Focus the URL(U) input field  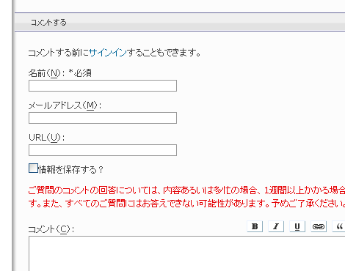click(103, 150)
